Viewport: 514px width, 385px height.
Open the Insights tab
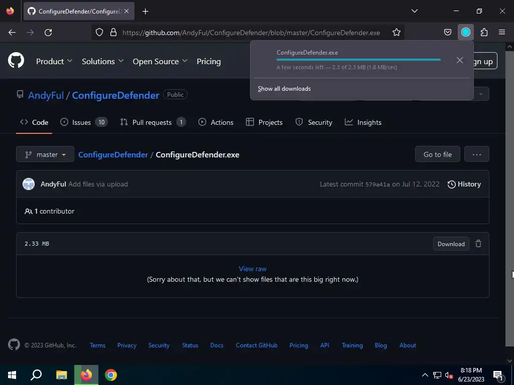363,122
